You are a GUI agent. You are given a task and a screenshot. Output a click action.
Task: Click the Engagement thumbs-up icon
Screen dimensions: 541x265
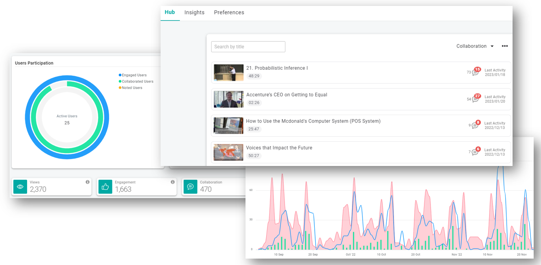click(x=105, y=187)
